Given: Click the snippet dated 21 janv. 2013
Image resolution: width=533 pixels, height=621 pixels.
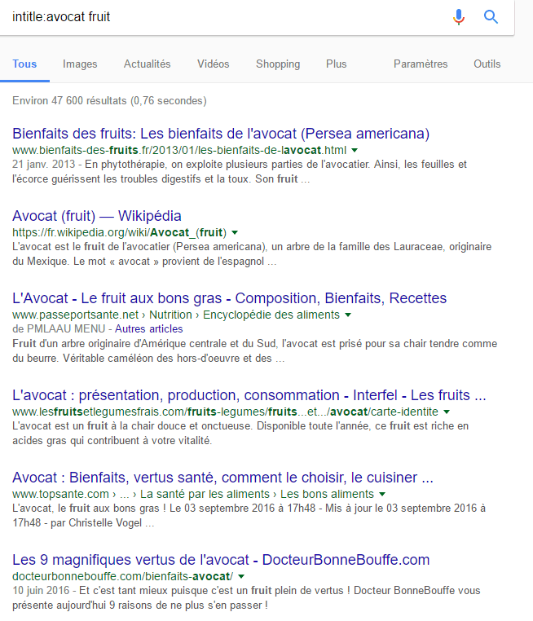Looking at the screenshot, I should 240,172.
